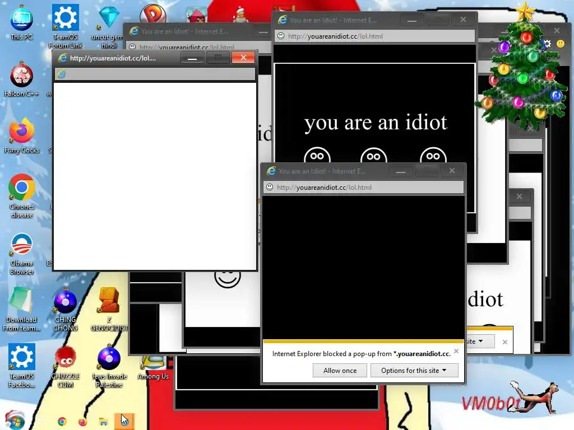This screenshot has width=574, height=430.
Task: Expand Options for this site dropdown
Action: [414, 371]
